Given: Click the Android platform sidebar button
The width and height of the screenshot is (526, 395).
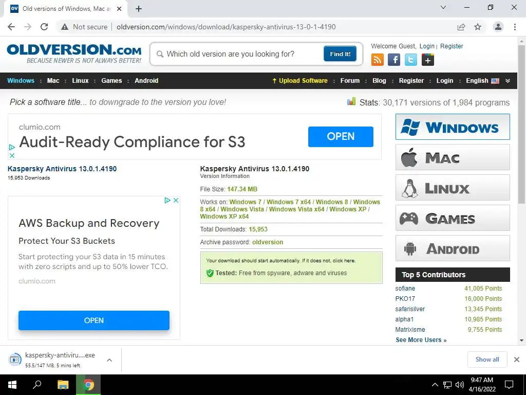Looking at the screenshot, I should 453,248.
